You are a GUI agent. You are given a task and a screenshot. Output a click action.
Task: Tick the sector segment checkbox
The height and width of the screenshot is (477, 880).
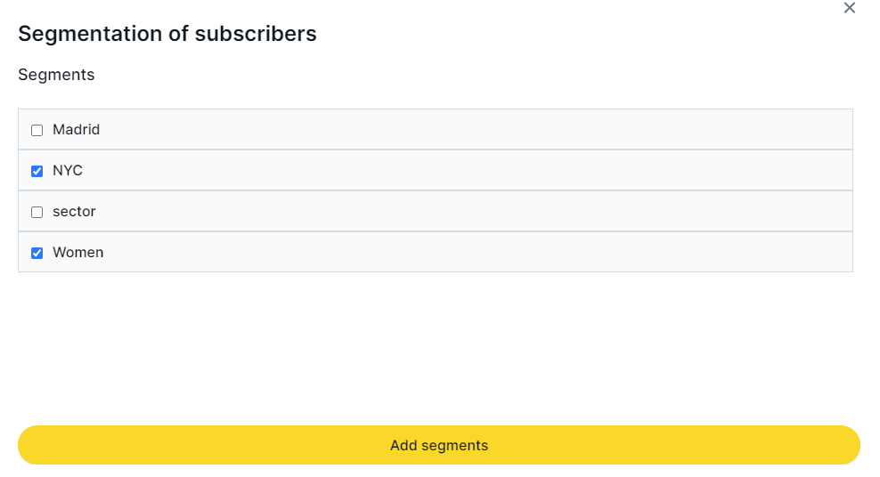click(37, 213)
